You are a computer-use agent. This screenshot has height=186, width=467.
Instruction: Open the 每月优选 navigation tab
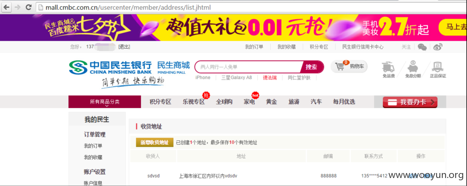click(x=344, y=102)
